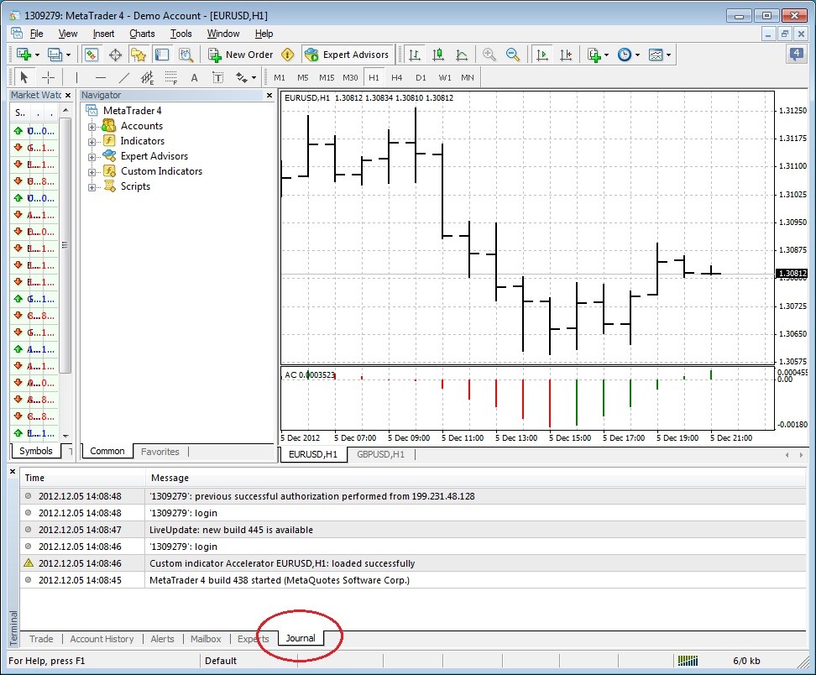Select the text A tool
This screenshot has height=675, width=816.
[x=194, y=77]
